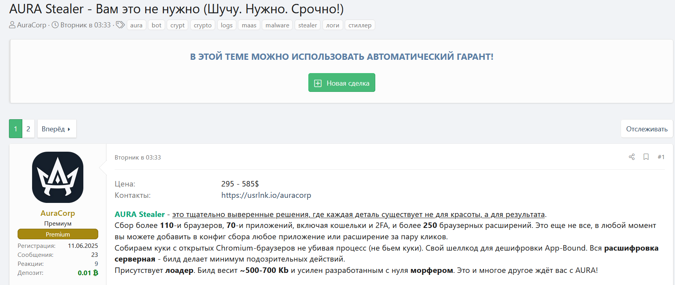Image resolution: width=675 pixels, height=285 pixels.
Task: Open the стиллер tag
Action: click(360, 25)
